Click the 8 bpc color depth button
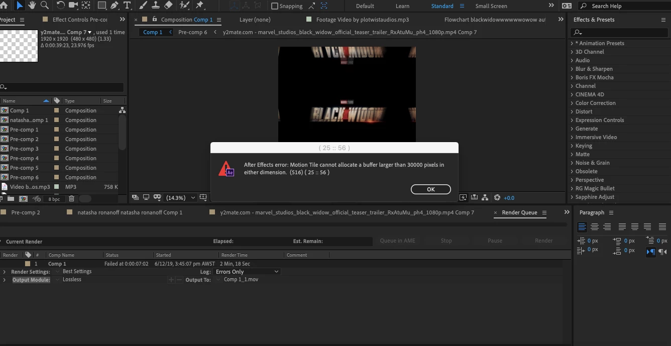Image resolution: width=671 pixels, height=346 pixels. [x=54, y=199]
